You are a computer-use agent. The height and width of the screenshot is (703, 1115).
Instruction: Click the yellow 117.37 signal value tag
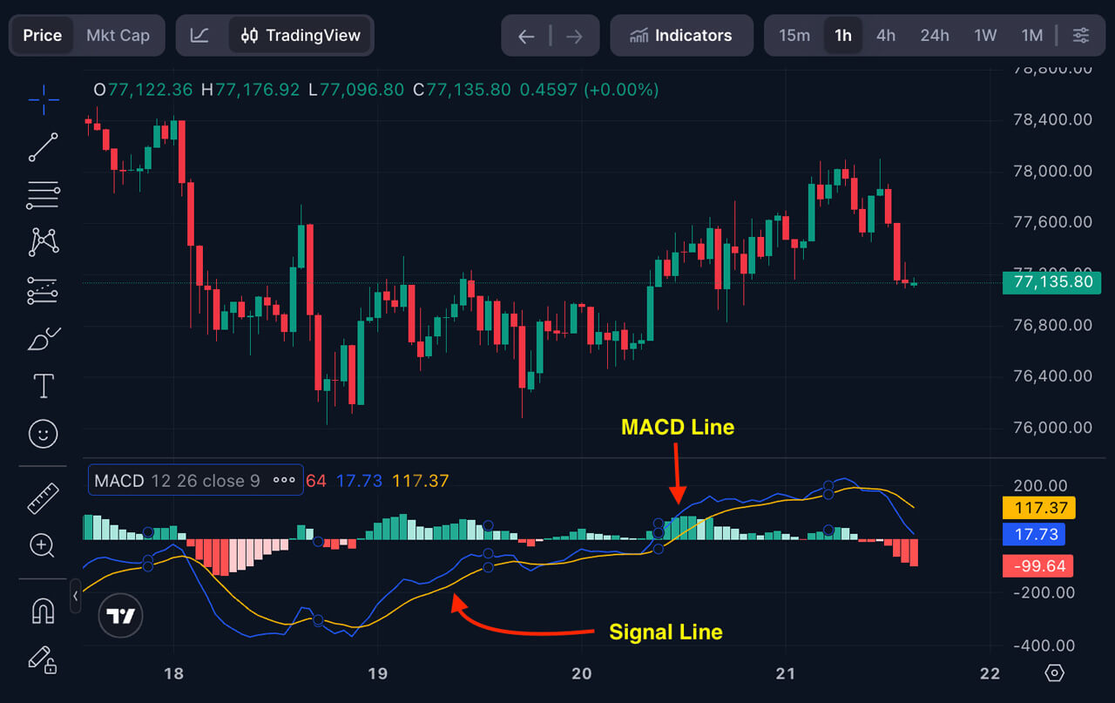pos(1039,508)
